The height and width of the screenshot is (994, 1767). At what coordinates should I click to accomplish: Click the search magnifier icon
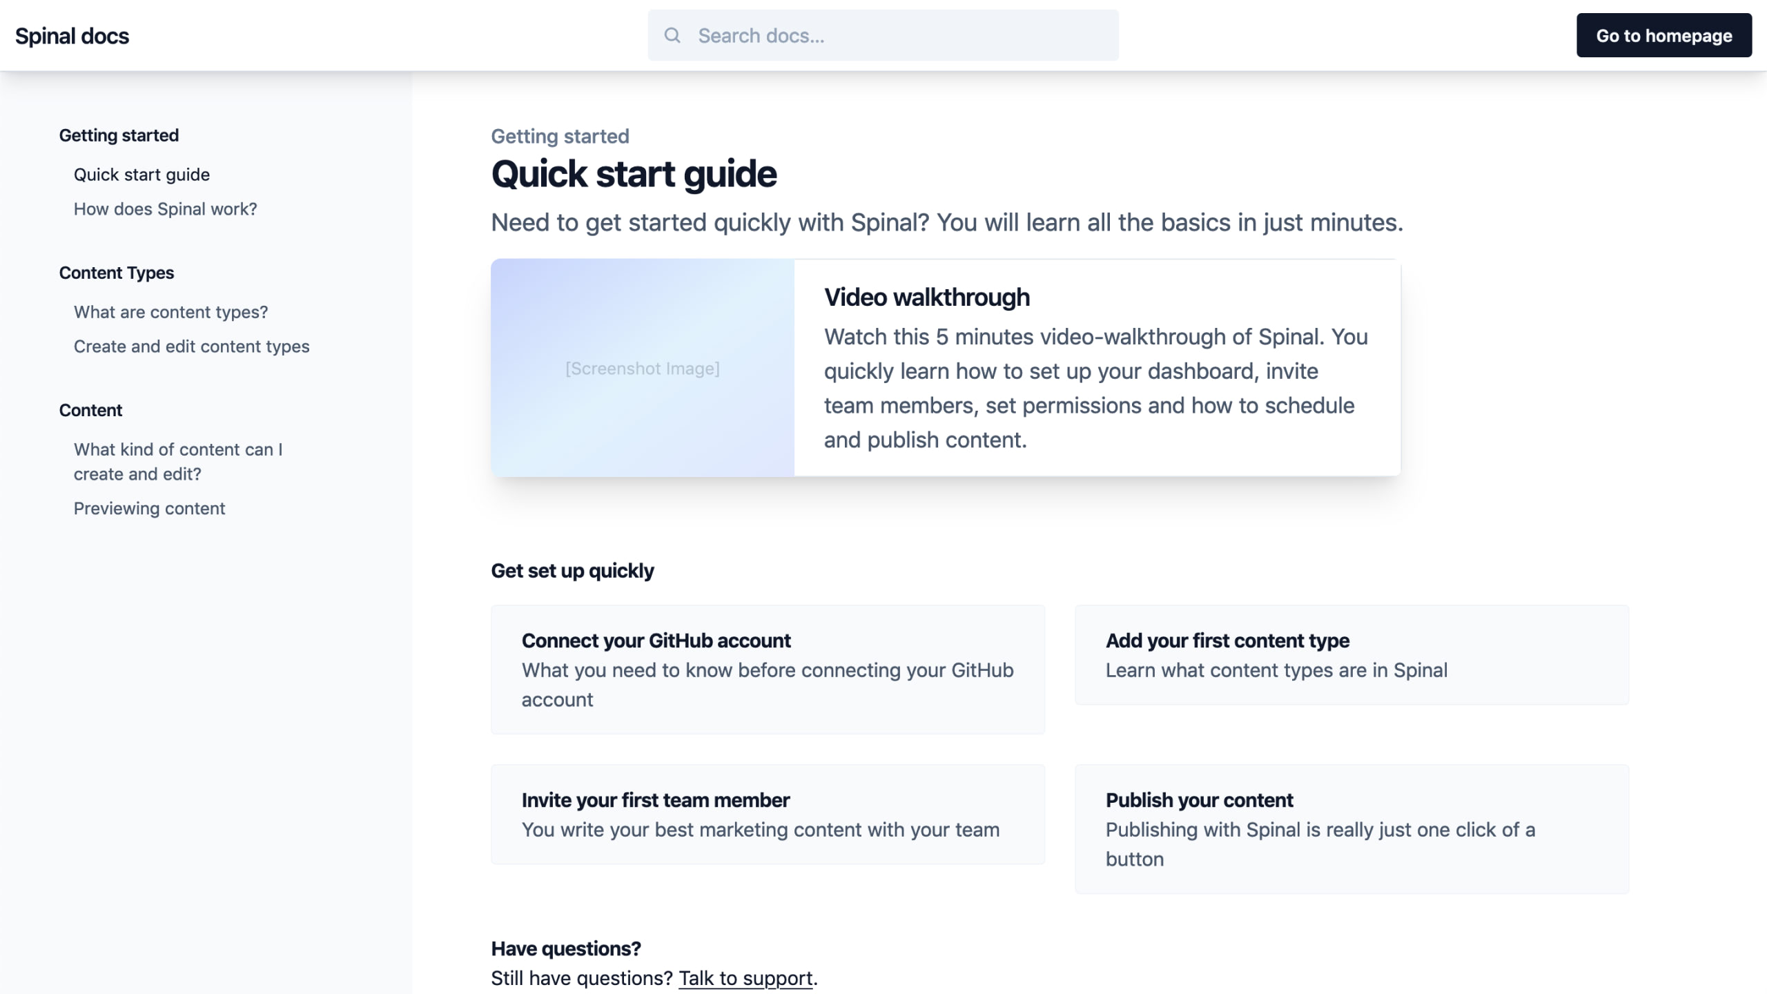(x=672, y=35)
